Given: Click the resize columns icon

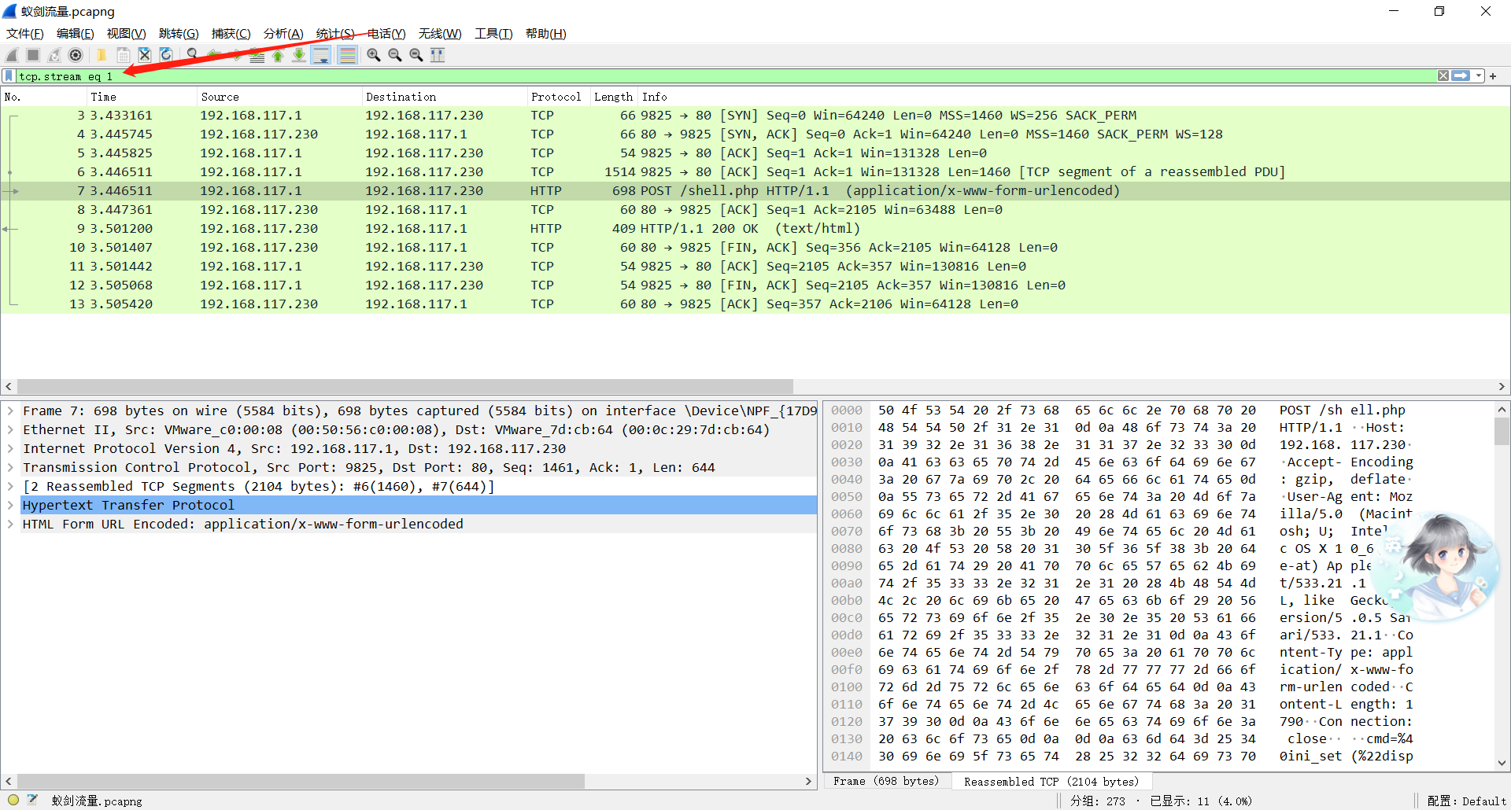Looking at the screenshot, I should coord(438,55).
